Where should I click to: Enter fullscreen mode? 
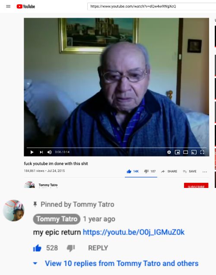pyautogui.click(x=202, y=152)
